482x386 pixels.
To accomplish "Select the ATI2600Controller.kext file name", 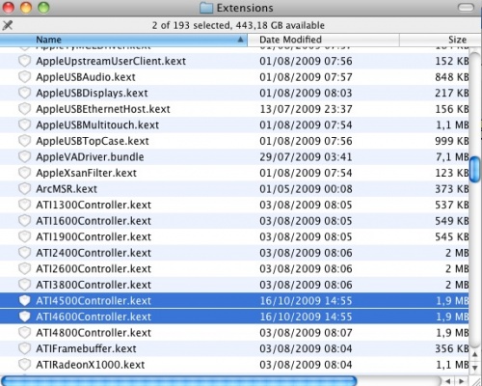I will click(94, 269).
